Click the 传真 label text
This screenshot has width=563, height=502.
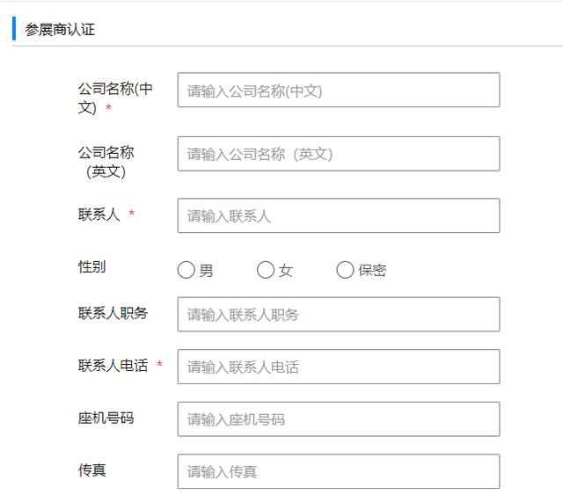pos(91,469)
